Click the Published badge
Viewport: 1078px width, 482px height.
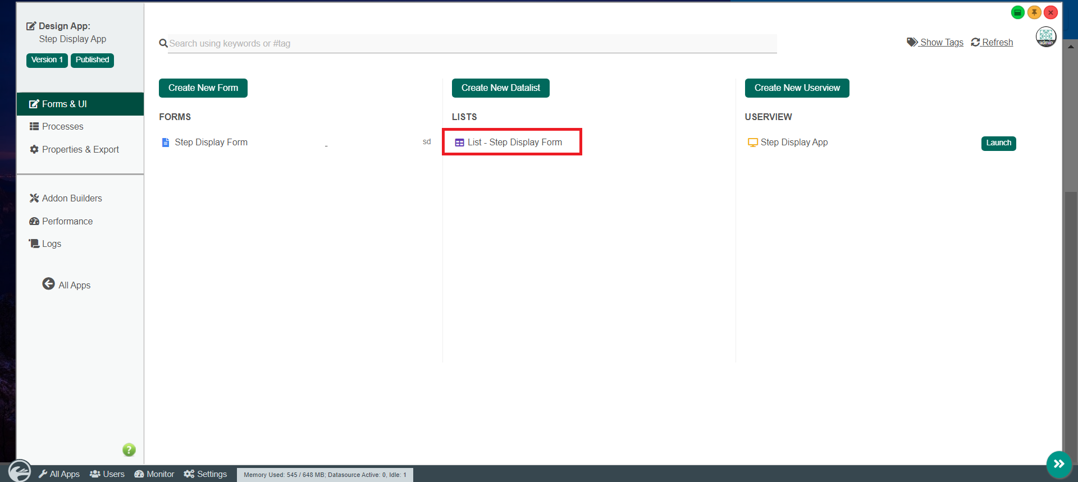[92, 60]
